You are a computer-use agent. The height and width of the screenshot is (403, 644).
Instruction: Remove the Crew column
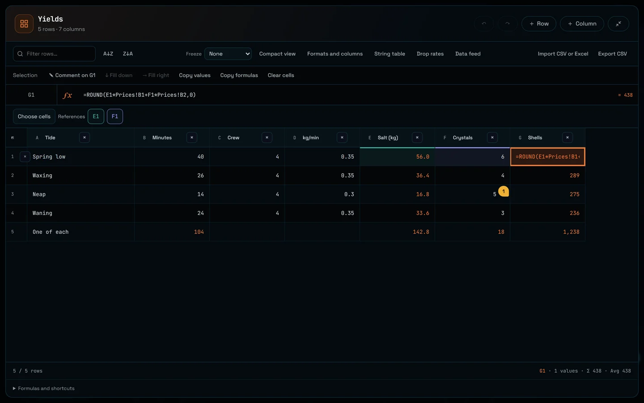267,137
